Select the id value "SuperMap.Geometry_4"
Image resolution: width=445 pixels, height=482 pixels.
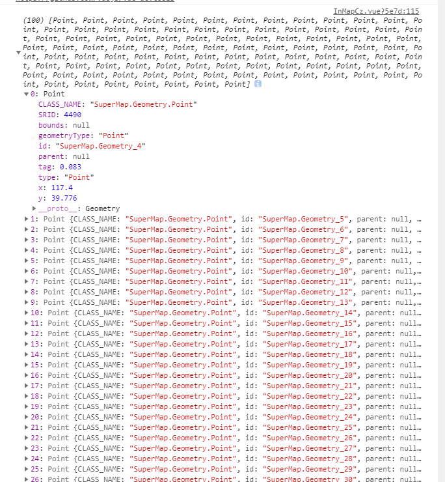(x=100, y=147)
